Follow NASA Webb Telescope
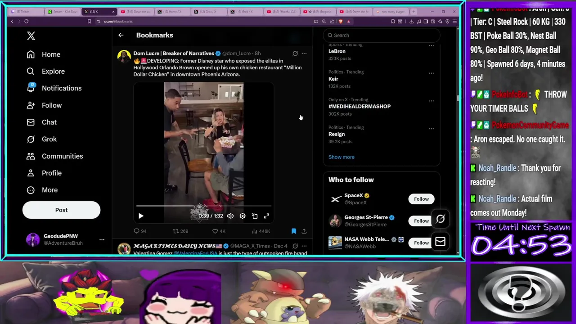576x324 pixels. [421, 243]
